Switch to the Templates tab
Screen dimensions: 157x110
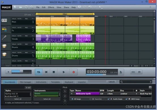56,82
